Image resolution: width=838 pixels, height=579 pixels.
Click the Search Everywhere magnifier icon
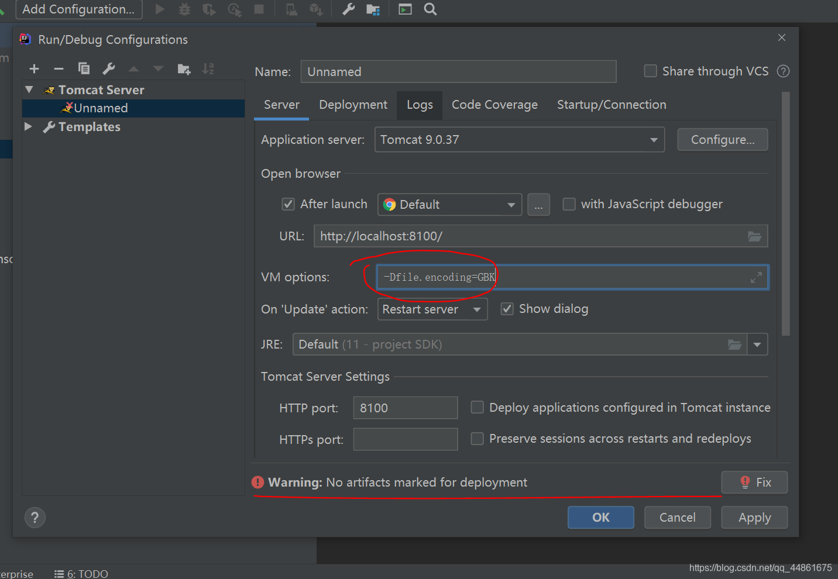pyautogui.click(x=430, y=9)
